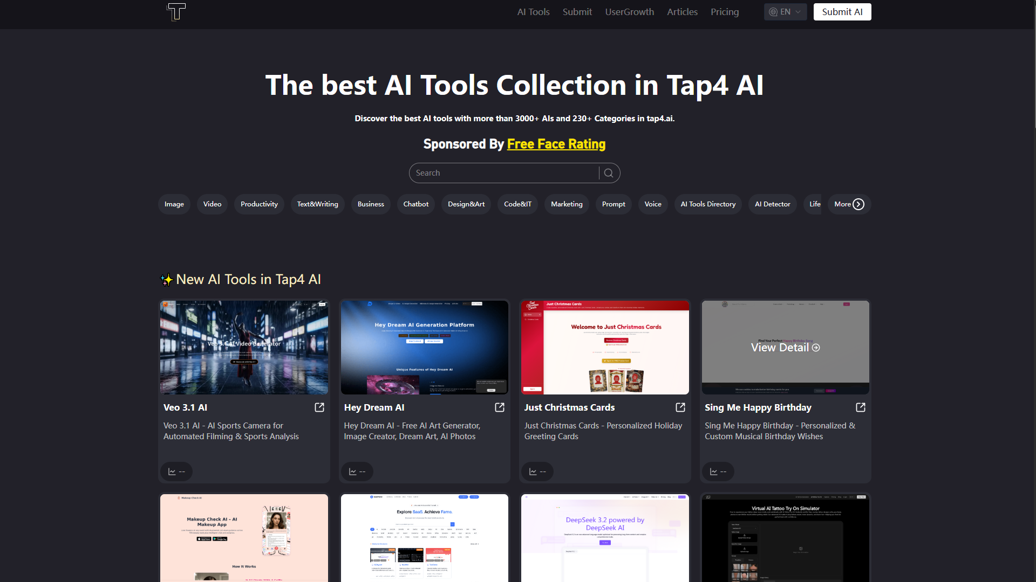Open the Articles menu item
This screenshot has width=1036, height=582.
pos(681,11)
